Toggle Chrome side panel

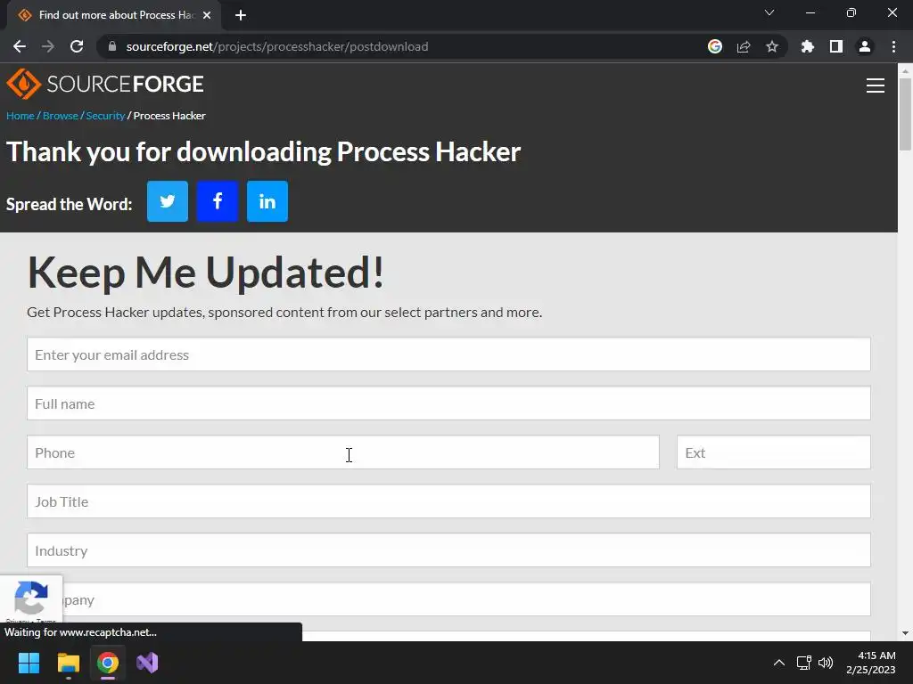click(836, 46)
